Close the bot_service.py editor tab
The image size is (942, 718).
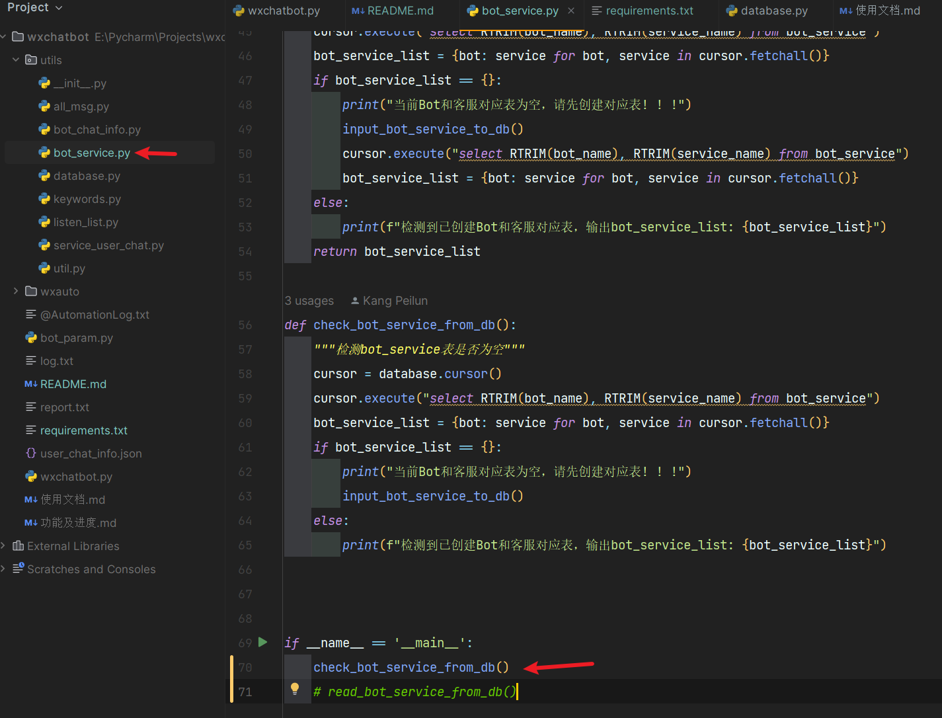(x=571, y=11)
